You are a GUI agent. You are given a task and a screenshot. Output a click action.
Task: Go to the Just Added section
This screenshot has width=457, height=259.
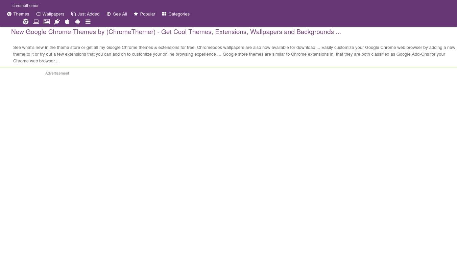tap(88, 14)
